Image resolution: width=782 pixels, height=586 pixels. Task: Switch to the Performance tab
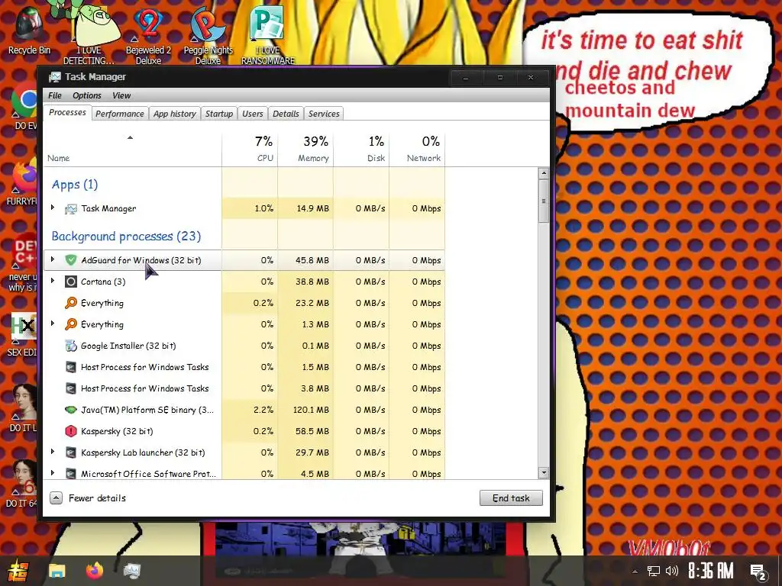click(x=120, y=114)
